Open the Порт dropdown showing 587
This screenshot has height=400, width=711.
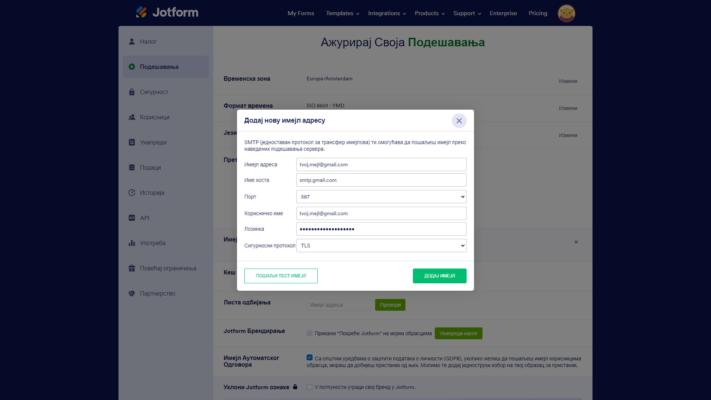(x=381, y=197)
